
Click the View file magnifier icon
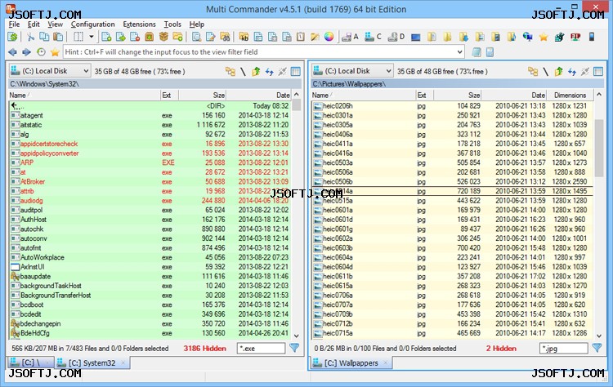point(197,37)
